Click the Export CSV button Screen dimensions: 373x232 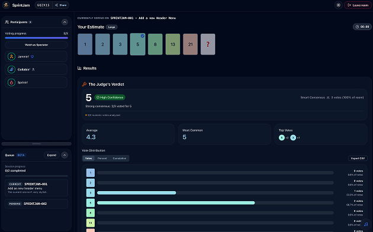358,158
